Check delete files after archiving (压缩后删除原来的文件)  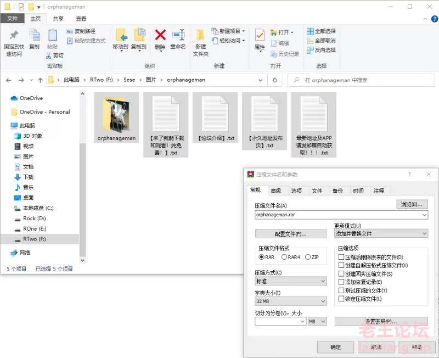341,257
